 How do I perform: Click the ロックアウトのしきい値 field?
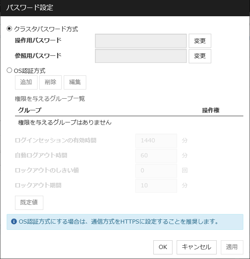156,171
